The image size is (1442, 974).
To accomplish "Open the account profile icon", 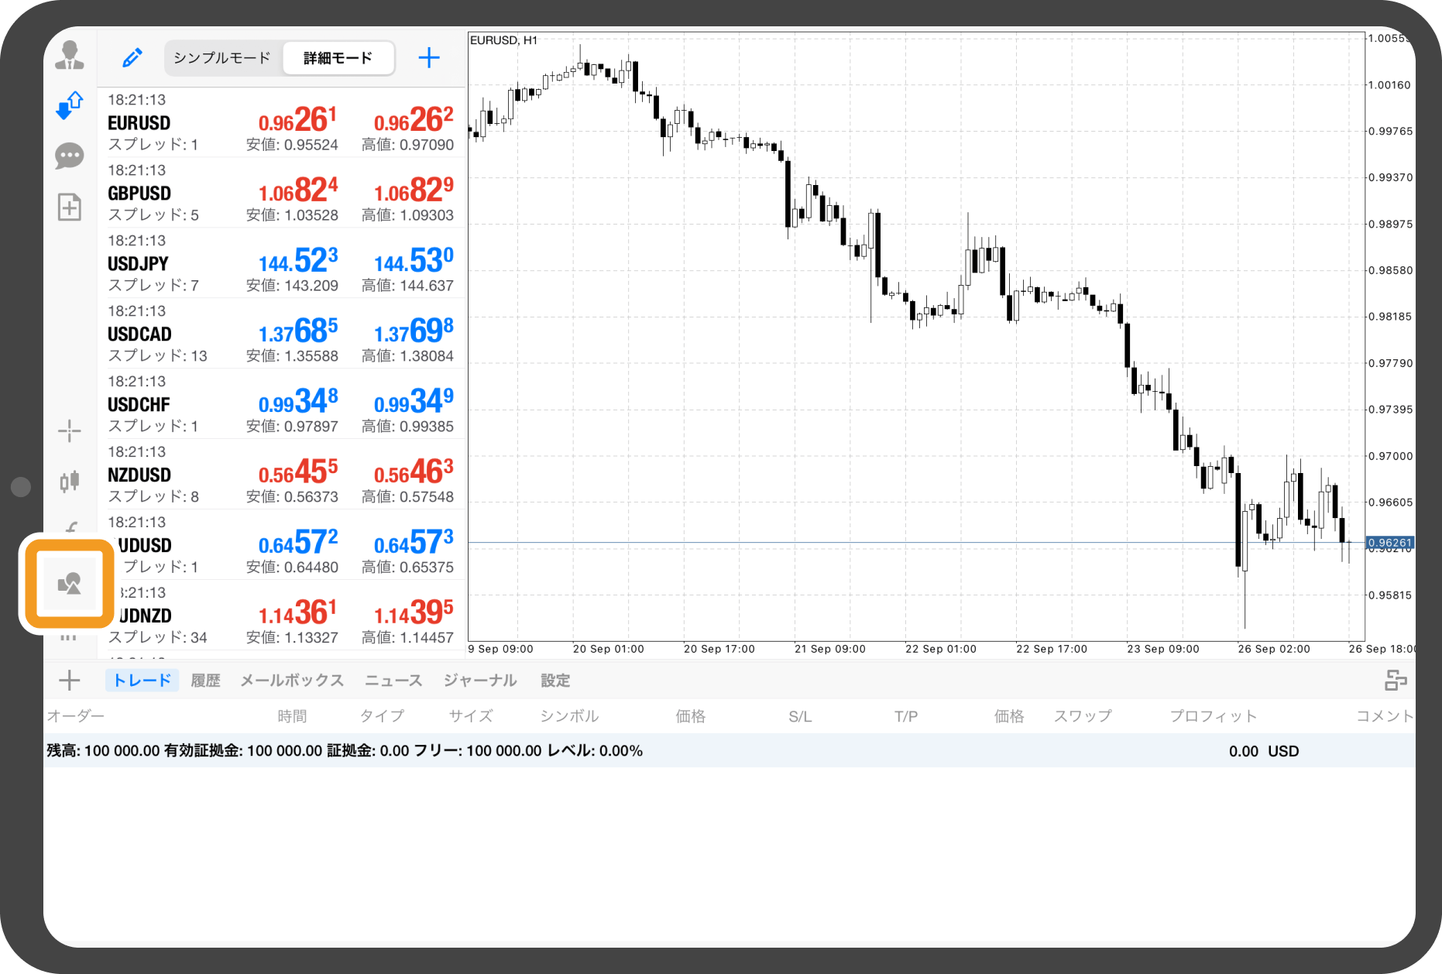I will [x=70, y=56].
